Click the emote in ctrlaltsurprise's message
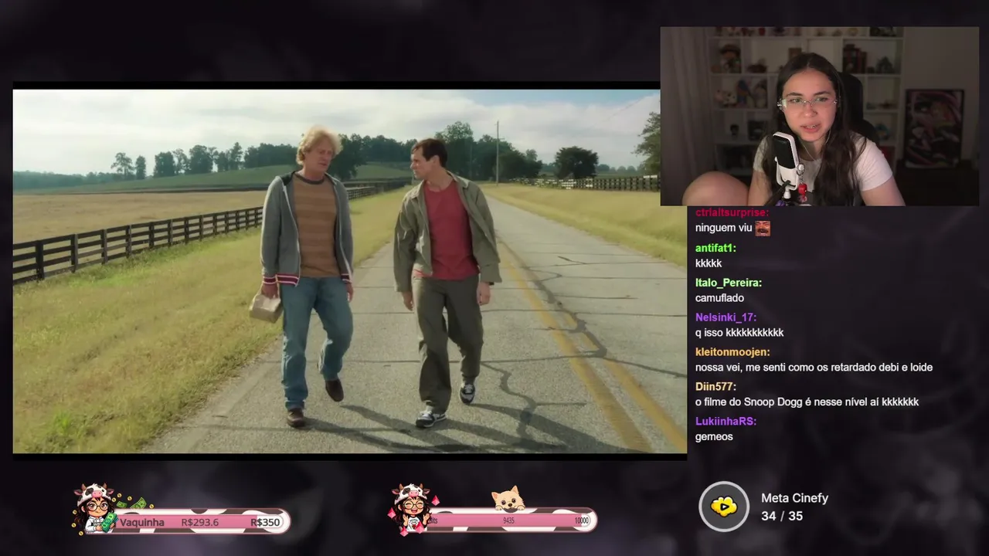The width and height of the screenshot is (989, 556). click(763, 228)
